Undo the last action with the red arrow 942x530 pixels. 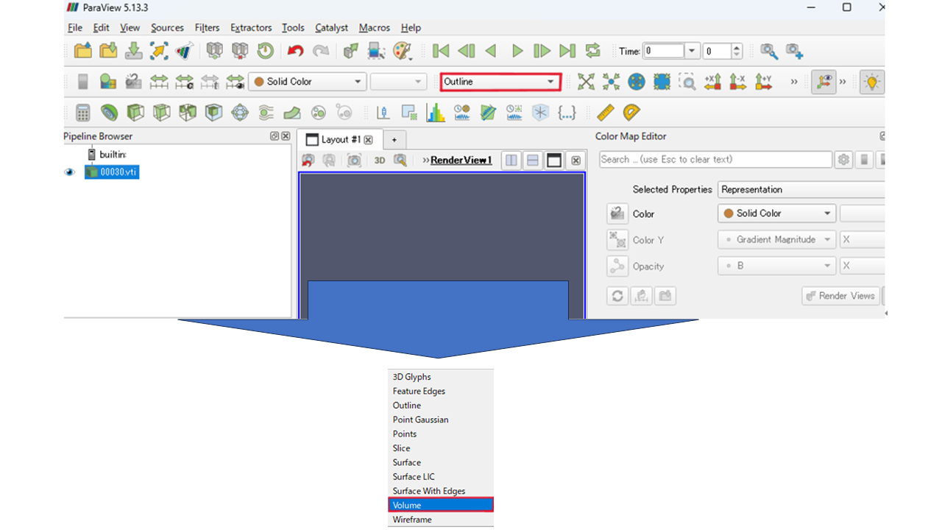pyautogui.click(x=295, y=50)
